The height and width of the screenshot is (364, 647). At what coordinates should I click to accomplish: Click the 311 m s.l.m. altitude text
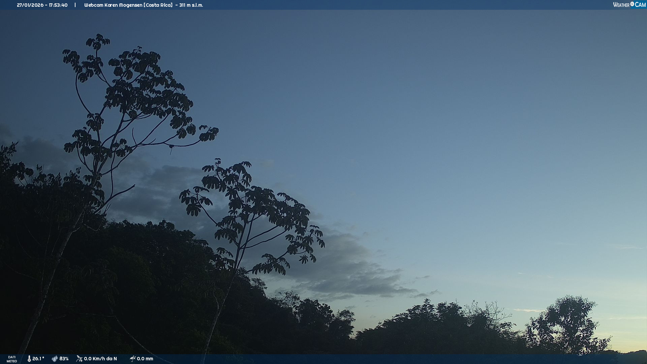click(191, 5)
